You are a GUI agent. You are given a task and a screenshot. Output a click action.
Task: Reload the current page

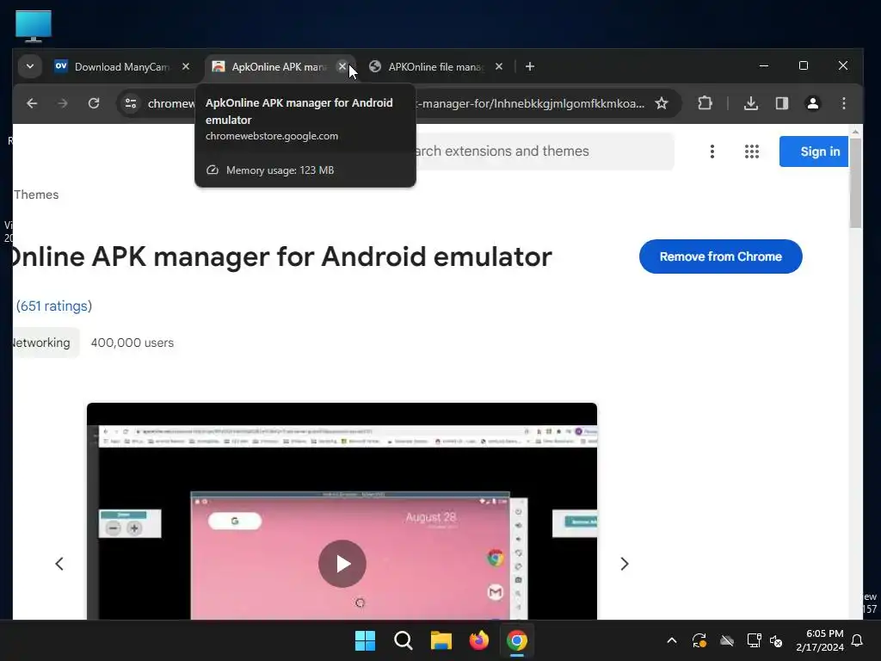click(94, 103)
